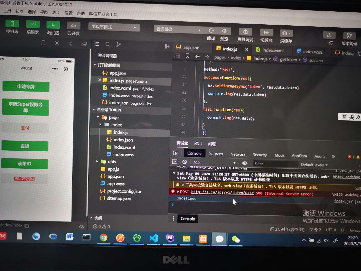Open the Default levels dropdown

[314, 165]
